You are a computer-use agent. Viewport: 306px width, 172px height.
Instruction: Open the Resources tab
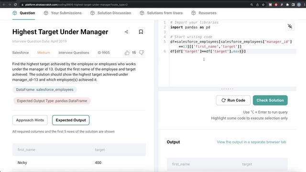pyautogui.click(x=204, y=13)
